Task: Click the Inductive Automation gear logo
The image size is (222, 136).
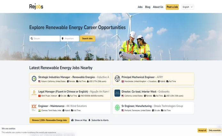Action: (x=34, y=79)
